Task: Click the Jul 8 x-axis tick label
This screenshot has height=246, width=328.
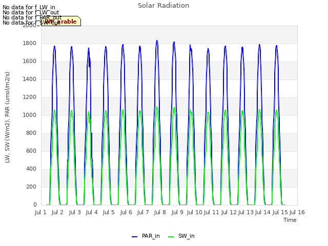Action: pyautogui.click(x=160, y=212)
